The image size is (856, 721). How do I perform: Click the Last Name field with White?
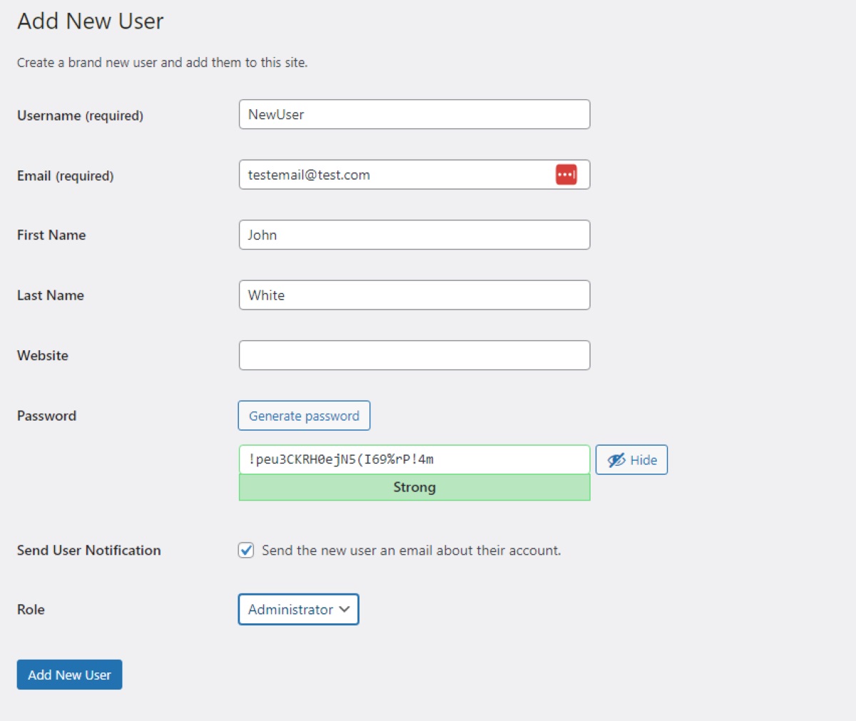pyautogui.click(x=414, y=295)
